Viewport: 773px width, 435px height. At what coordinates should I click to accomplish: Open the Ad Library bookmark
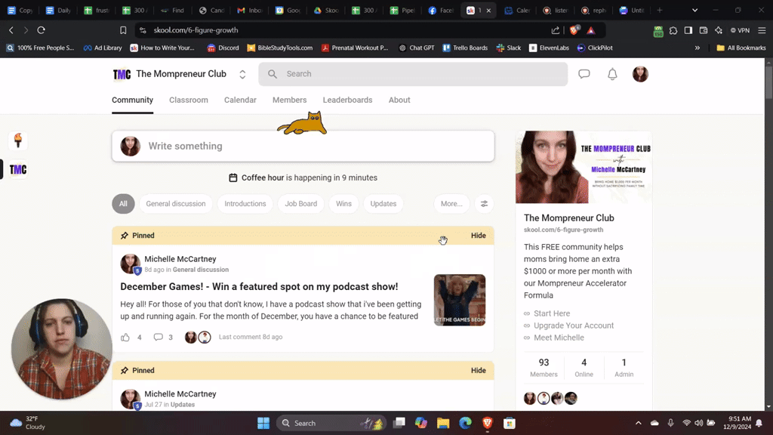pos(103,48)
